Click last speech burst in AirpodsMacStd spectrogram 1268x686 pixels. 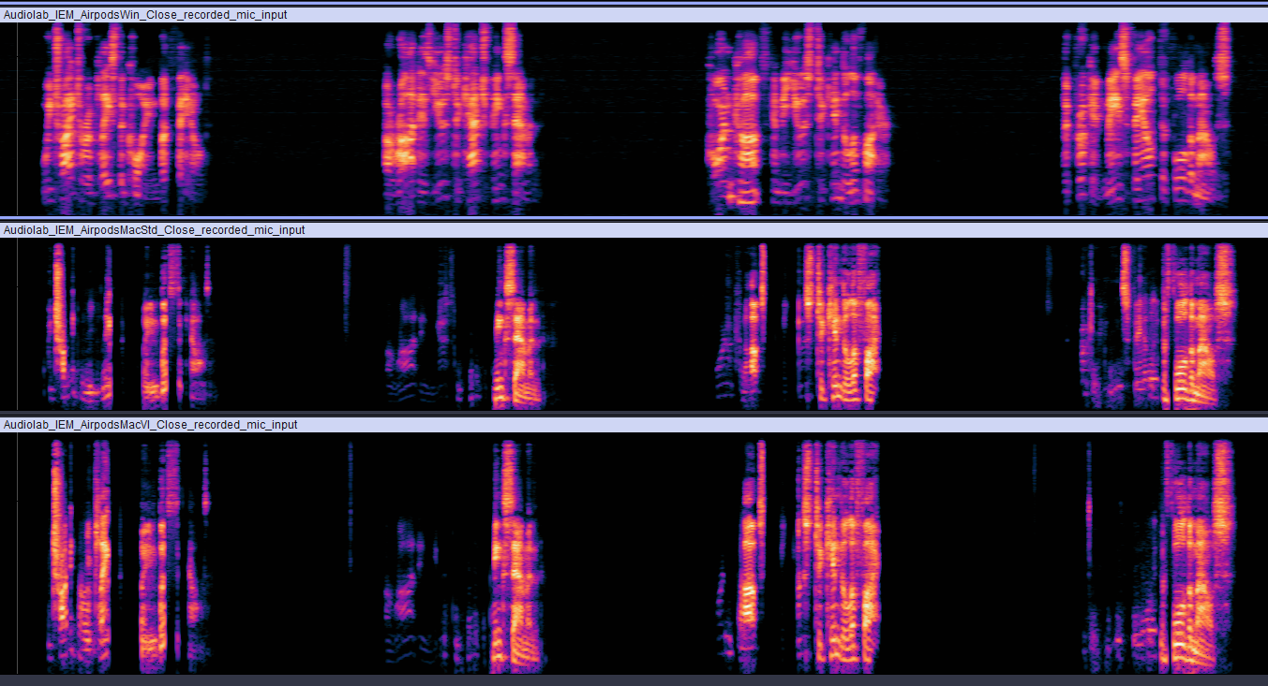1162,328
